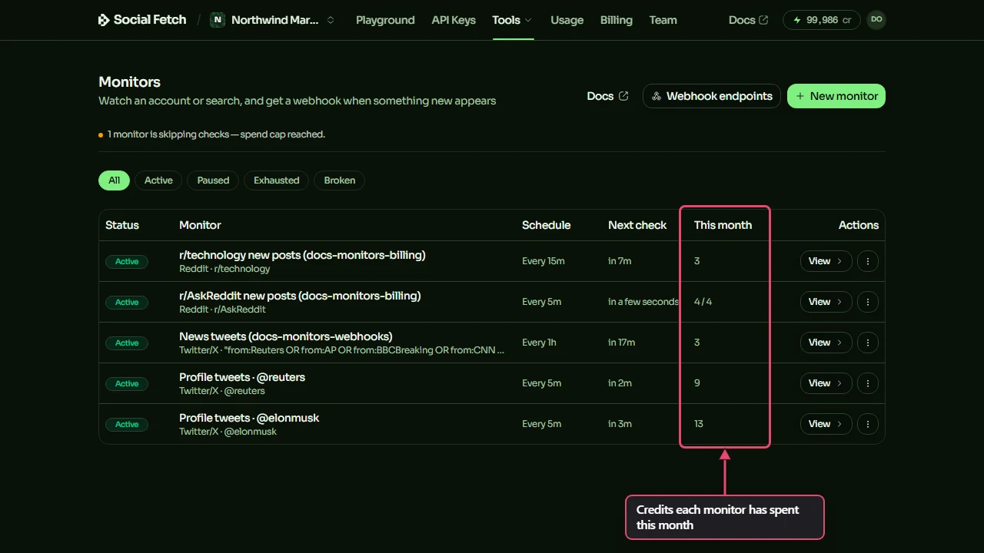Click the spend cap reached warning

[211, 134]
